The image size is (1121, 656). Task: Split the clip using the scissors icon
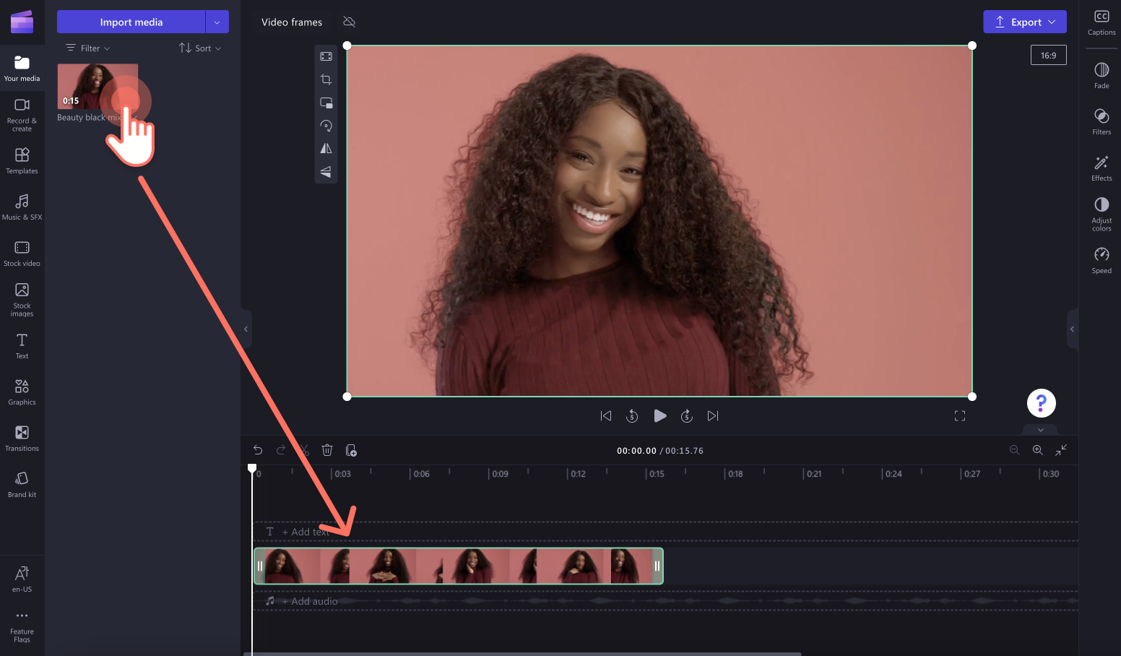tap(304, 450)
